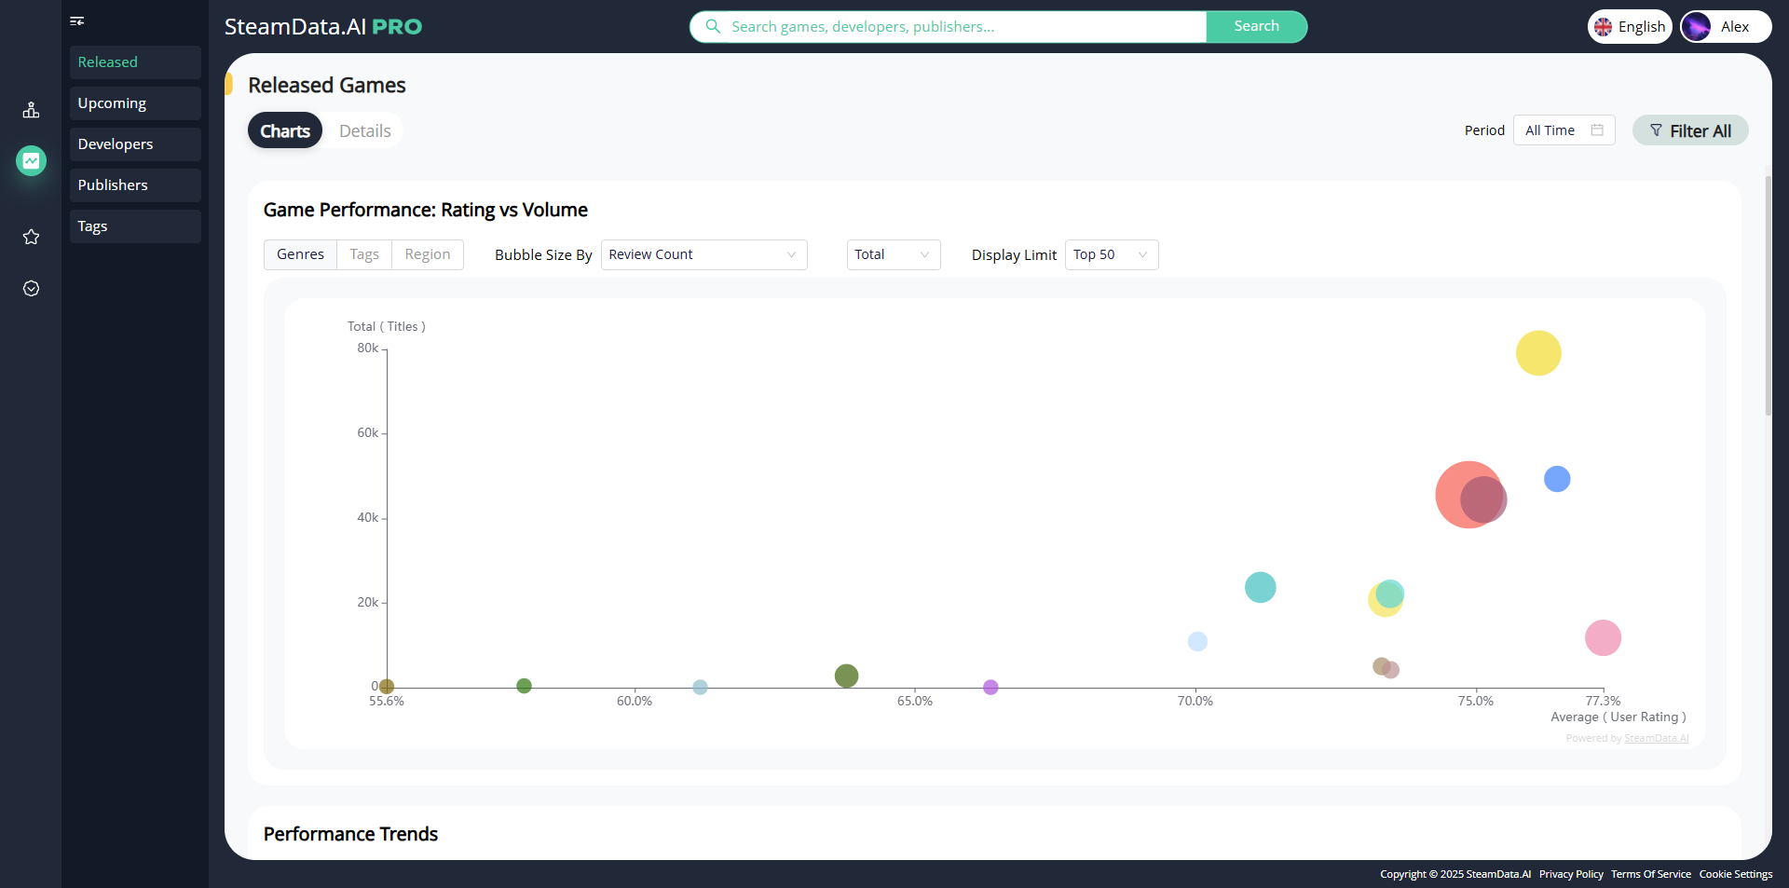This screenshot has width=1789, height=888.
Task: Click the verified badge icon in sidebar
Action: [x=31, y=288]
